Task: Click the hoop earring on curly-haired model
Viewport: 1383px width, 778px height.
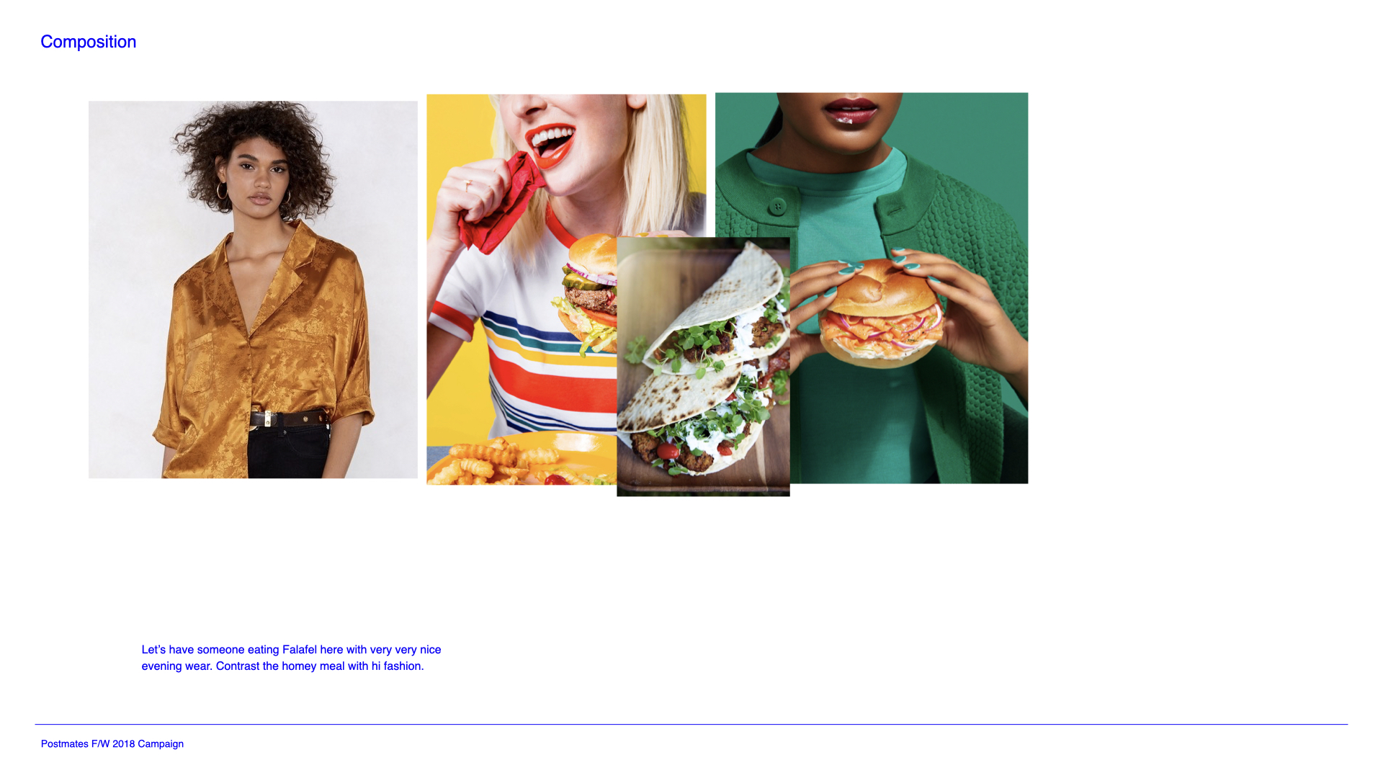Action: [222, 191]
